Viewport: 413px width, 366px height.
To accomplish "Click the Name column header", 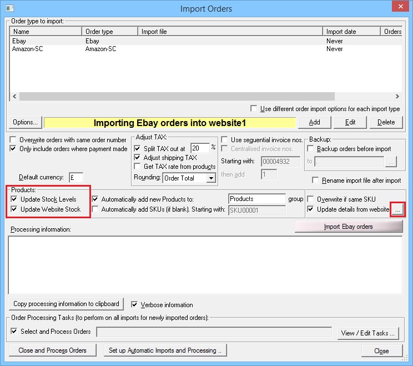I will 46,31.
